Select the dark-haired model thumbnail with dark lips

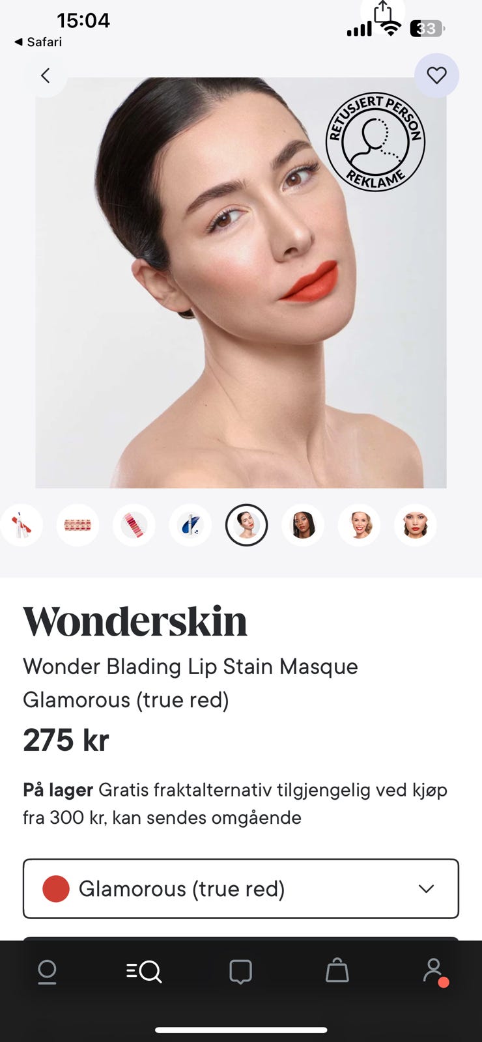point(303,525)
